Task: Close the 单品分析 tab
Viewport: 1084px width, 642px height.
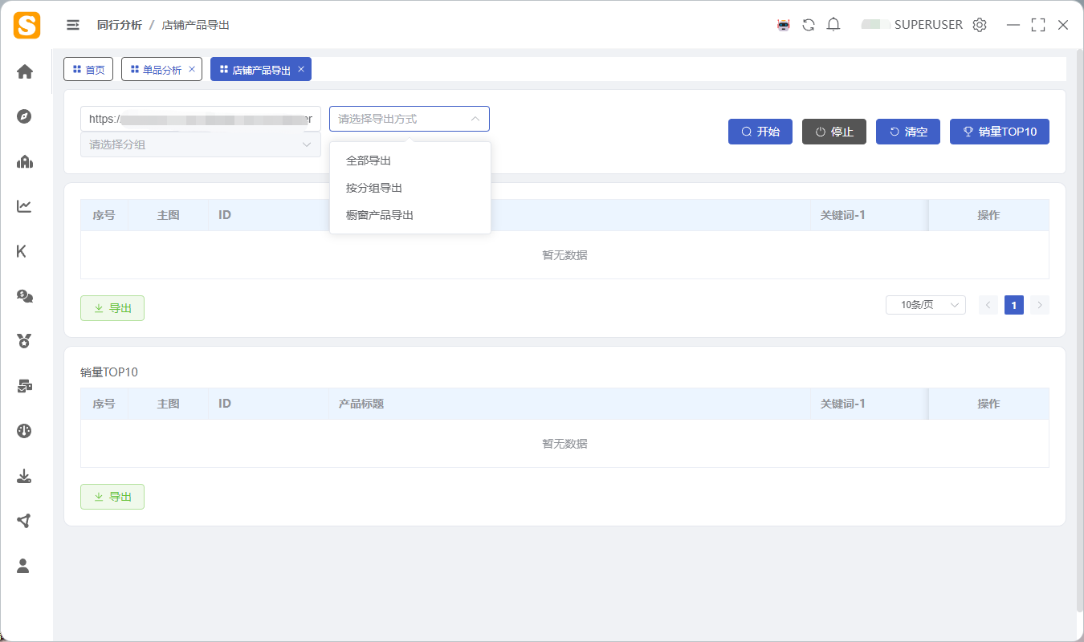Action: [192, 69]
